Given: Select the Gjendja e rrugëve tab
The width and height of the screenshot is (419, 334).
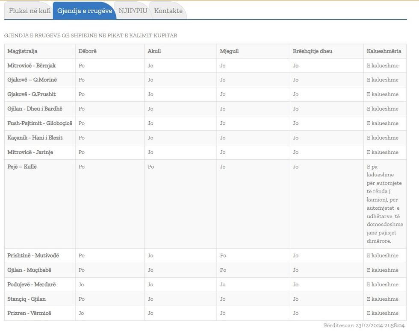Looking at the screenshot, I should pos(84,11).
